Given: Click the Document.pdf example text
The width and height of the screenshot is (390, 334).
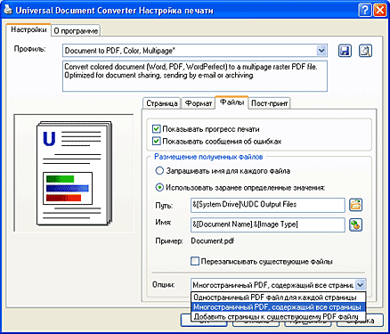Looking at the screenshot, I should coord(213,241).
